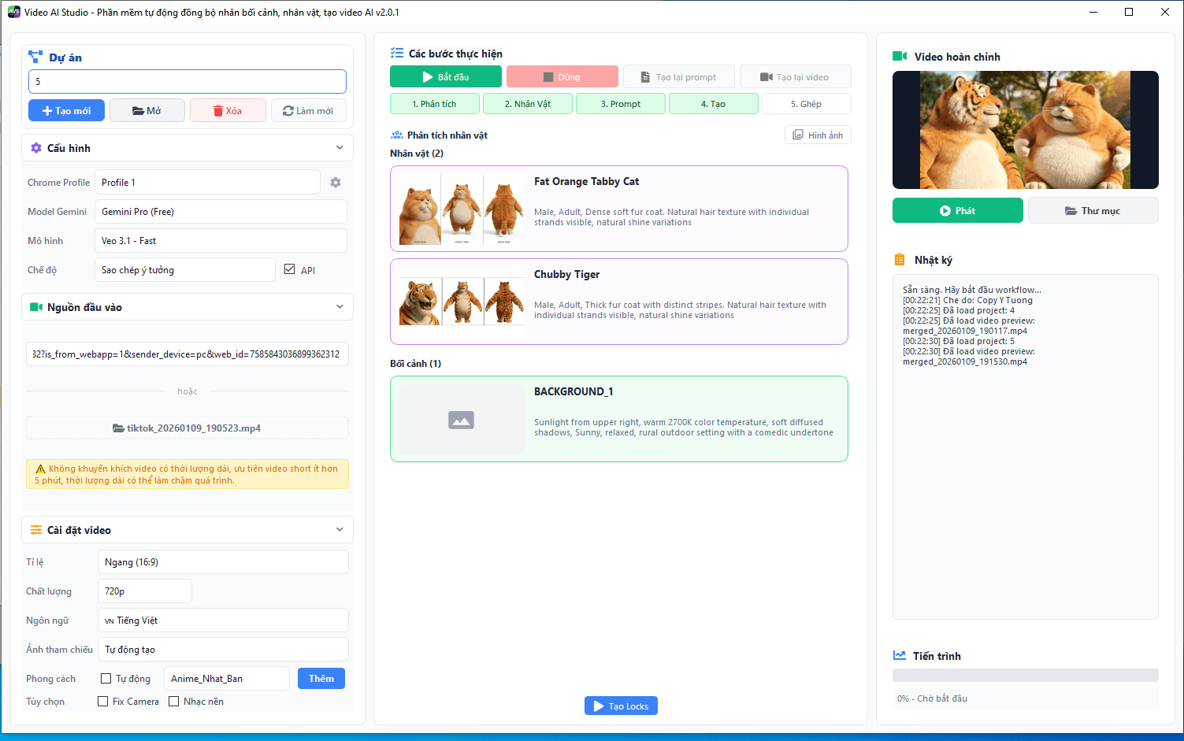This screenshot has width=1184, height=741.
Task: Click the Chrome Profile settings gear icon
Action: tap(336, 183)
